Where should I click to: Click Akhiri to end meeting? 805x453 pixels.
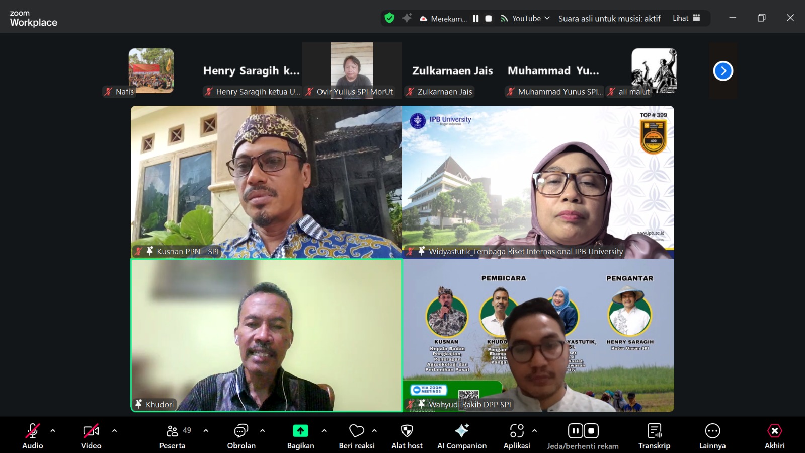click(774, 436)
